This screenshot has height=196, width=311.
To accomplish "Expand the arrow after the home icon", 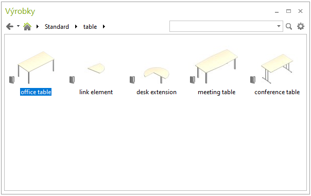I will click(x=38, y=26).
